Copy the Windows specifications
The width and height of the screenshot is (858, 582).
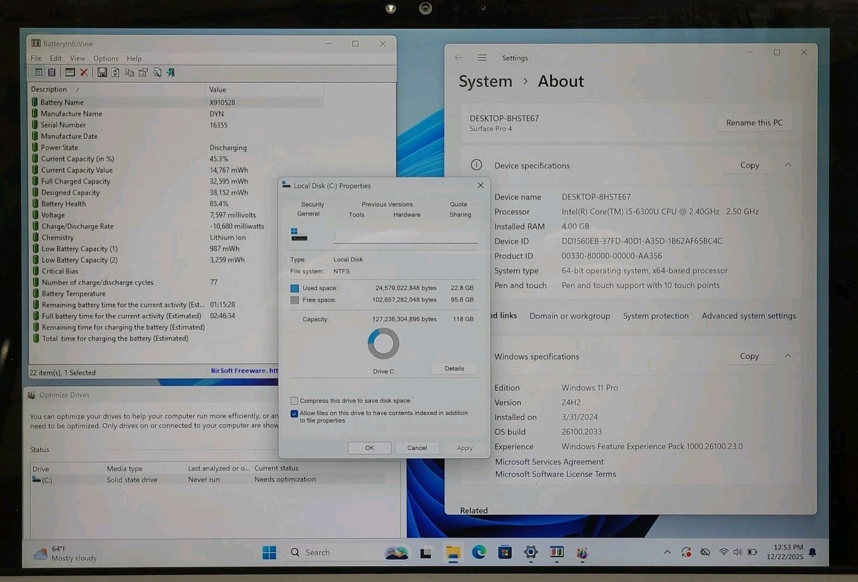pyautogui.click(x=750, y=356)
